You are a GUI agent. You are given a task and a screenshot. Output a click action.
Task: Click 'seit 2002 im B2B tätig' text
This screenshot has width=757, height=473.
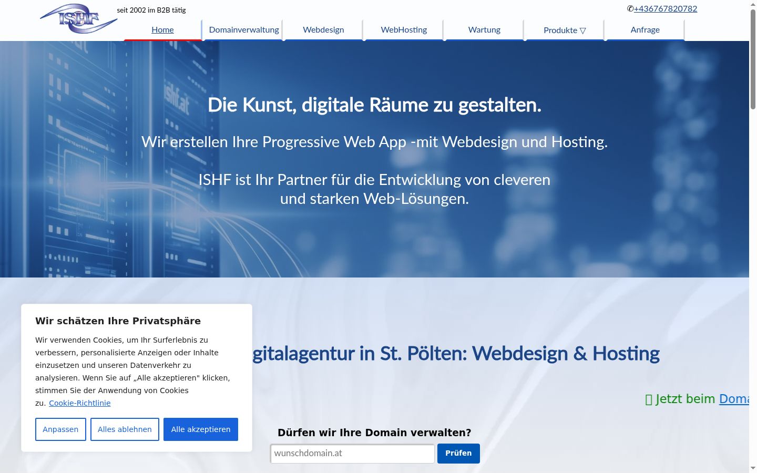(151, 10)
